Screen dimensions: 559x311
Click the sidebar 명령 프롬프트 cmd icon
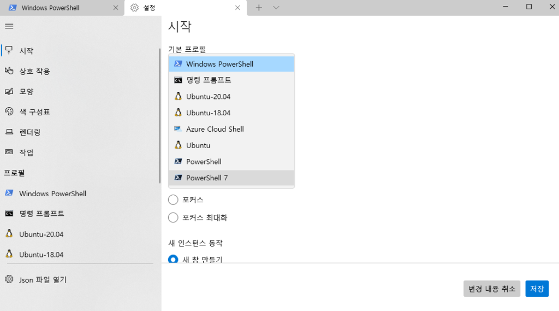9,214
